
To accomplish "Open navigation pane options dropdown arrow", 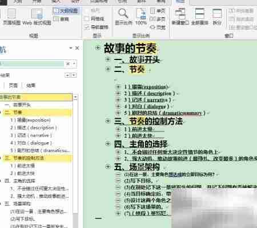I will [71, 48].
